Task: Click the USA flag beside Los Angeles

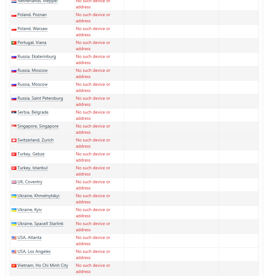Action: [14, 252]
